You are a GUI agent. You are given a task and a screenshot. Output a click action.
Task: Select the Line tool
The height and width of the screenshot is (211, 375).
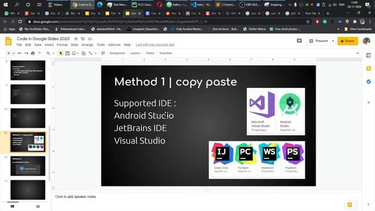pos(90,53)
